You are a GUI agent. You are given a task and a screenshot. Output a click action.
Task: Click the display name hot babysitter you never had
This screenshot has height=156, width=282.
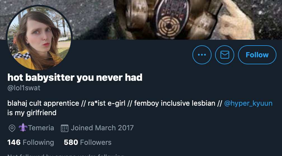pos(75,77)
